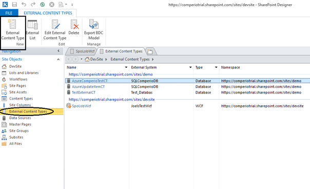The height and width of the screenshot is (189, 310).
Task: Delete the selected content type
Action: point(74,27)
